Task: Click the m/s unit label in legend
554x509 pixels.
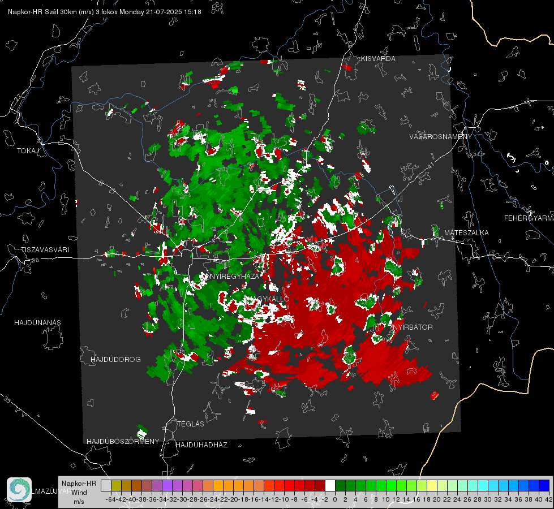Action: point(79,502)
